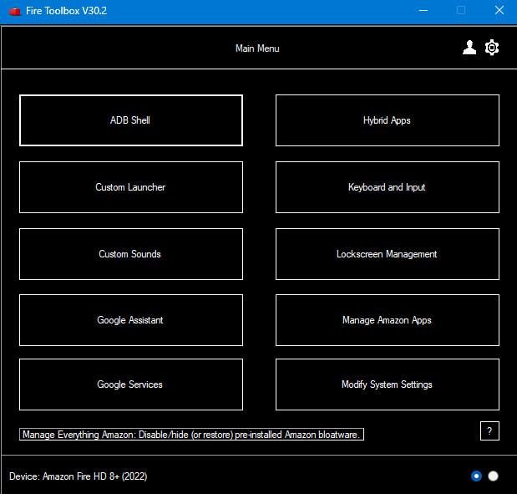Select the Custom Sounds option
The height and width of the screenshot is (494, 517).
pos(131,254)
